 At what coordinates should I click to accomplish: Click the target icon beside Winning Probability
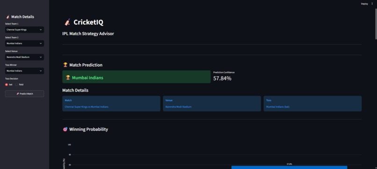pyautogui.click(x=65, y=129)
